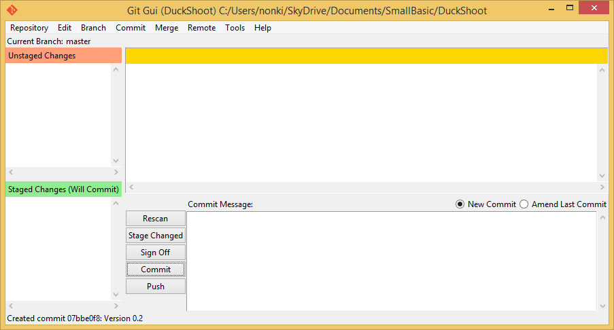Click the left arrow of Staged Changes horizontal scrollbar
Screen dimensions: 614x330
click(x=11, y=306)
